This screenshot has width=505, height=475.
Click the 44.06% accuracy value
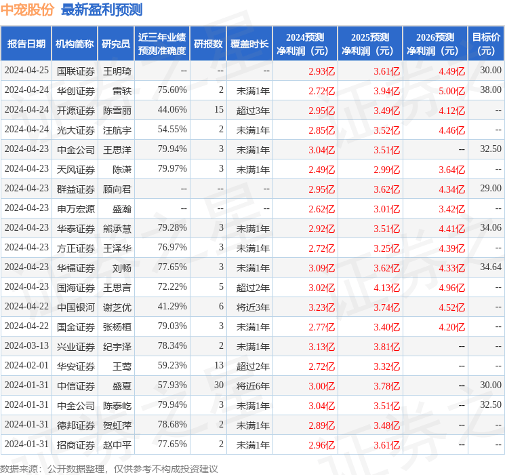(172, 110)
